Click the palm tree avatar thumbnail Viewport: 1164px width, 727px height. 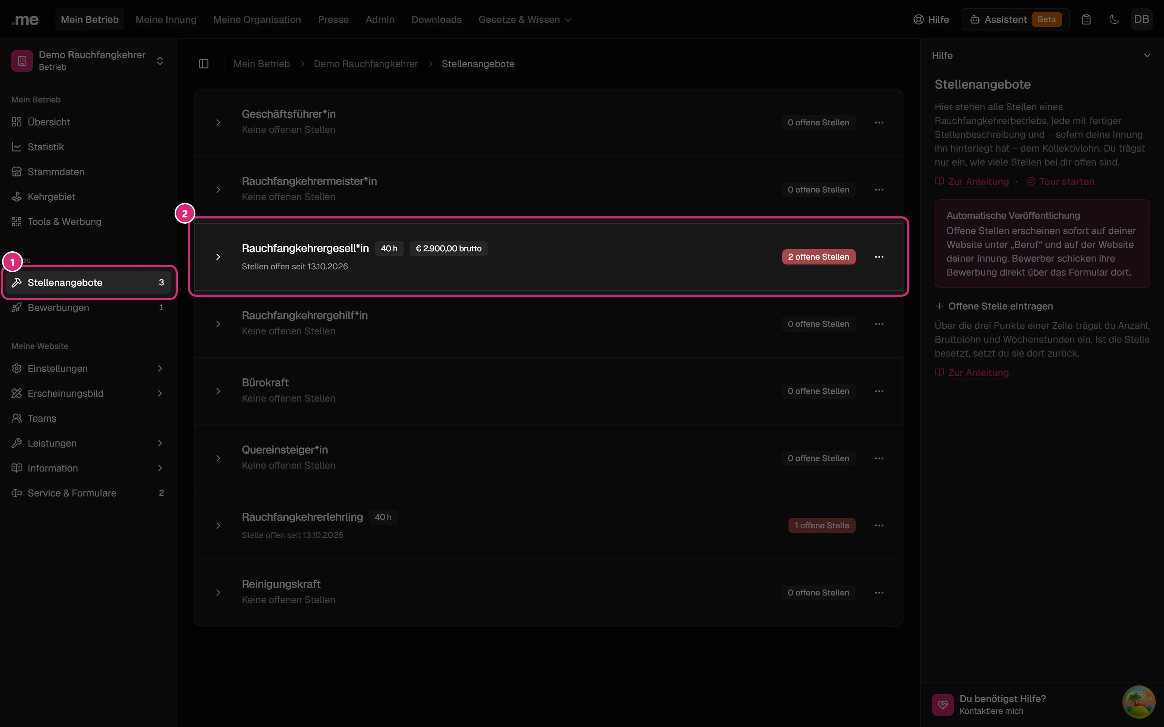click(x=1138, y=702)
